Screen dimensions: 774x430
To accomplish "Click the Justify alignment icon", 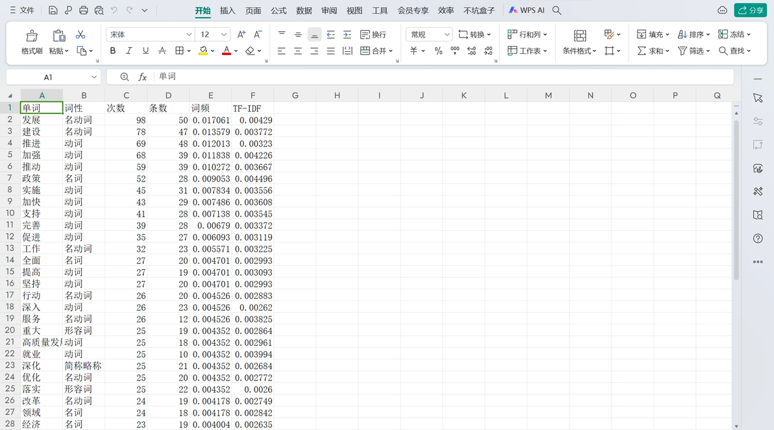I will [x=331, y=51].
